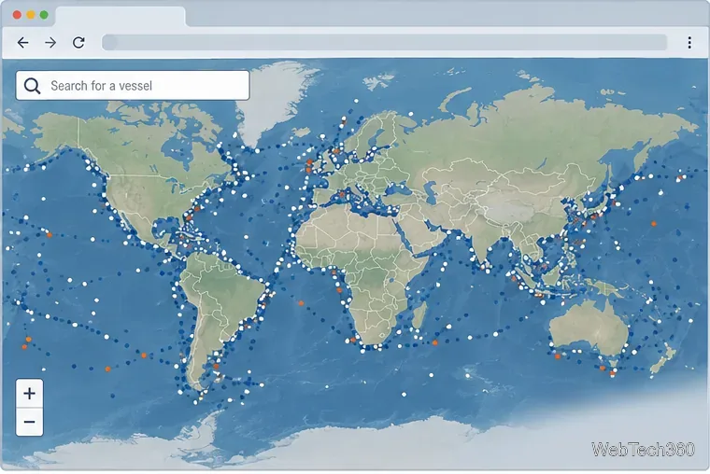
Task: Click the yellow minimize window dot
Action: tap(31, 15)
